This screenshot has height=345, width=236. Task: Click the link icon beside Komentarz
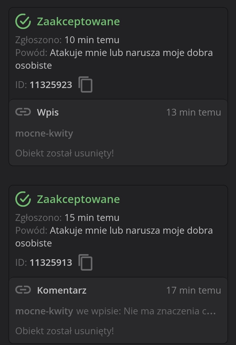pos(23,290)
